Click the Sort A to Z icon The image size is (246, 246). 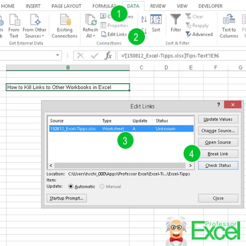coord(144,19)
